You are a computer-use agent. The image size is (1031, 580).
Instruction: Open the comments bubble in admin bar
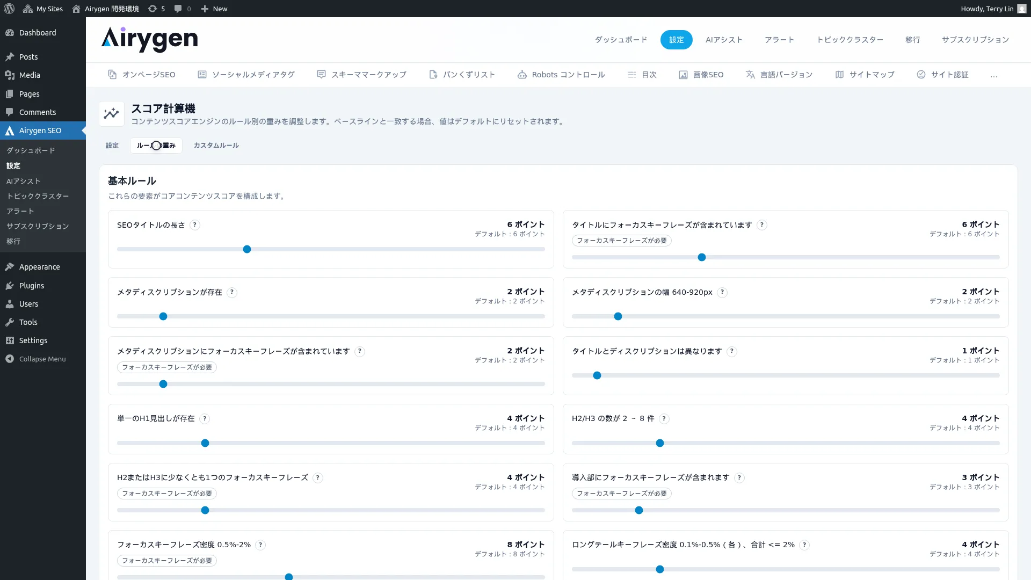point(183,9)
